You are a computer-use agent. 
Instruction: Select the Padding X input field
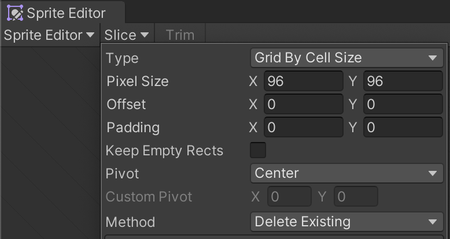tap(304, 127)
